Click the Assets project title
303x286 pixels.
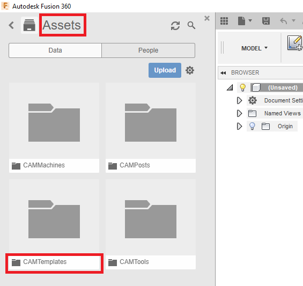click(x=62, y=25)
